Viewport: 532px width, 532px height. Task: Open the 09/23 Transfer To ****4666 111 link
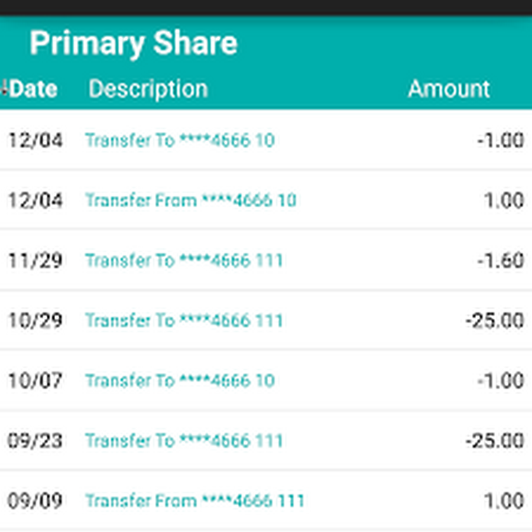point(184,441)
